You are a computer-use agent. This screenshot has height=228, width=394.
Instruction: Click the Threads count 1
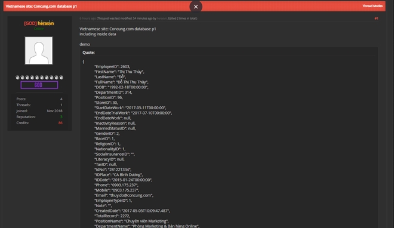pyautogui.click(x=61, y=105)
